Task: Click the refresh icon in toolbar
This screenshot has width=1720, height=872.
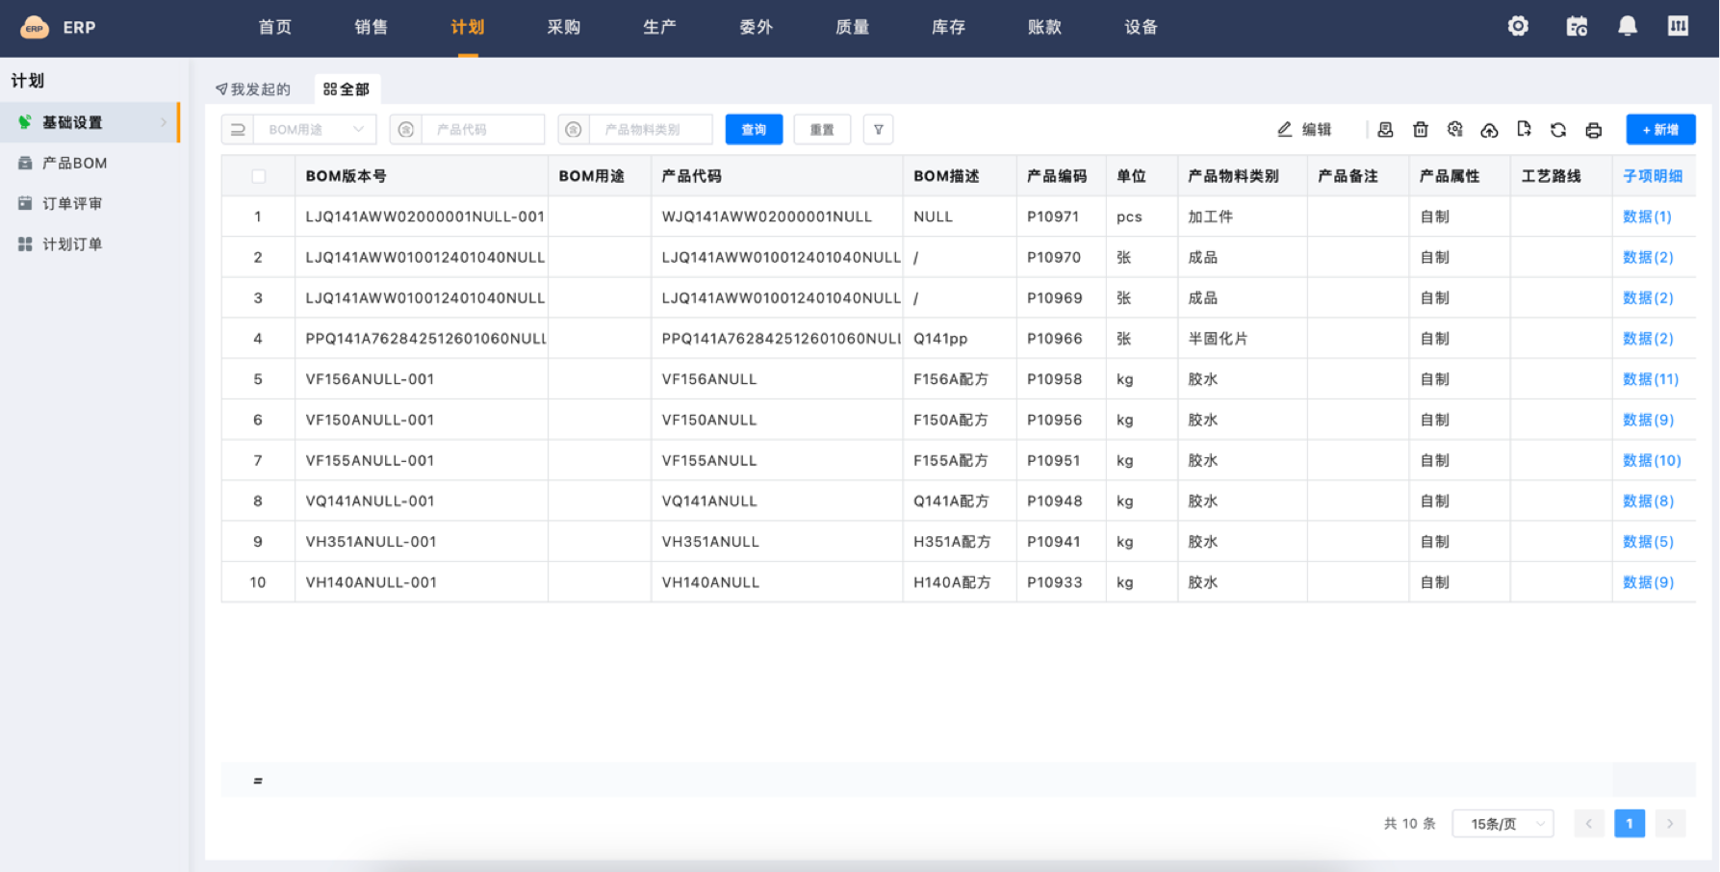Action: tap(1558, 130)
